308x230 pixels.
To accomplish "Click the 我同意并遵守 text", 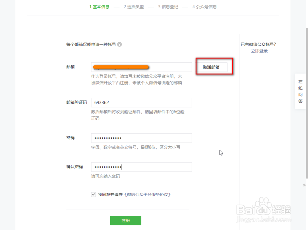I will pos(110,194).
